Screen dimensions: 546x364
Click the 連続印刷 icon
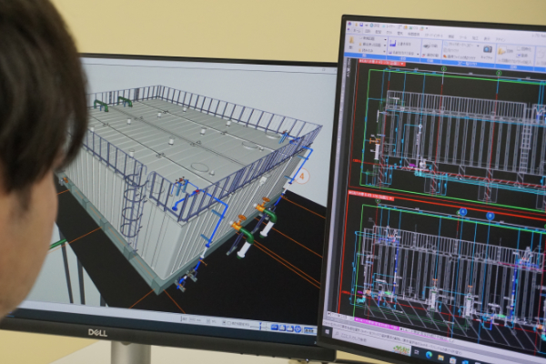coord(424,55)
